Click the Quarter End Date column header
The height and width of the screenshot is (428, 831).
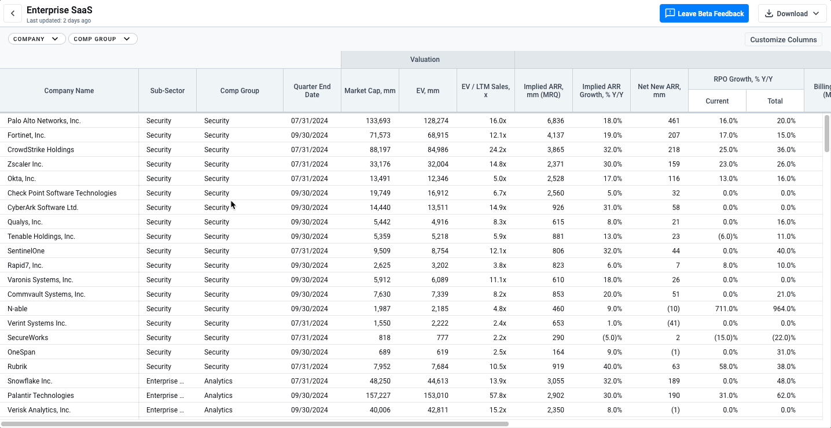click(312, 91)
